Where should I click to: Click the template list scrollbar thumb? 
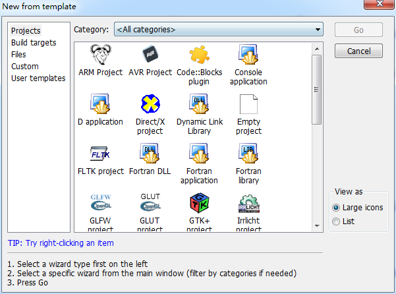click(316, 90)
